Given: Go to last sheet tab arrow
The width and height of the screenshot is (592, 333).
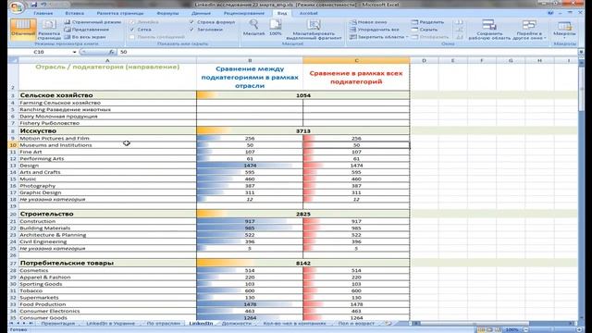Looking at the screenshot, I should click(x=31, y=324).
